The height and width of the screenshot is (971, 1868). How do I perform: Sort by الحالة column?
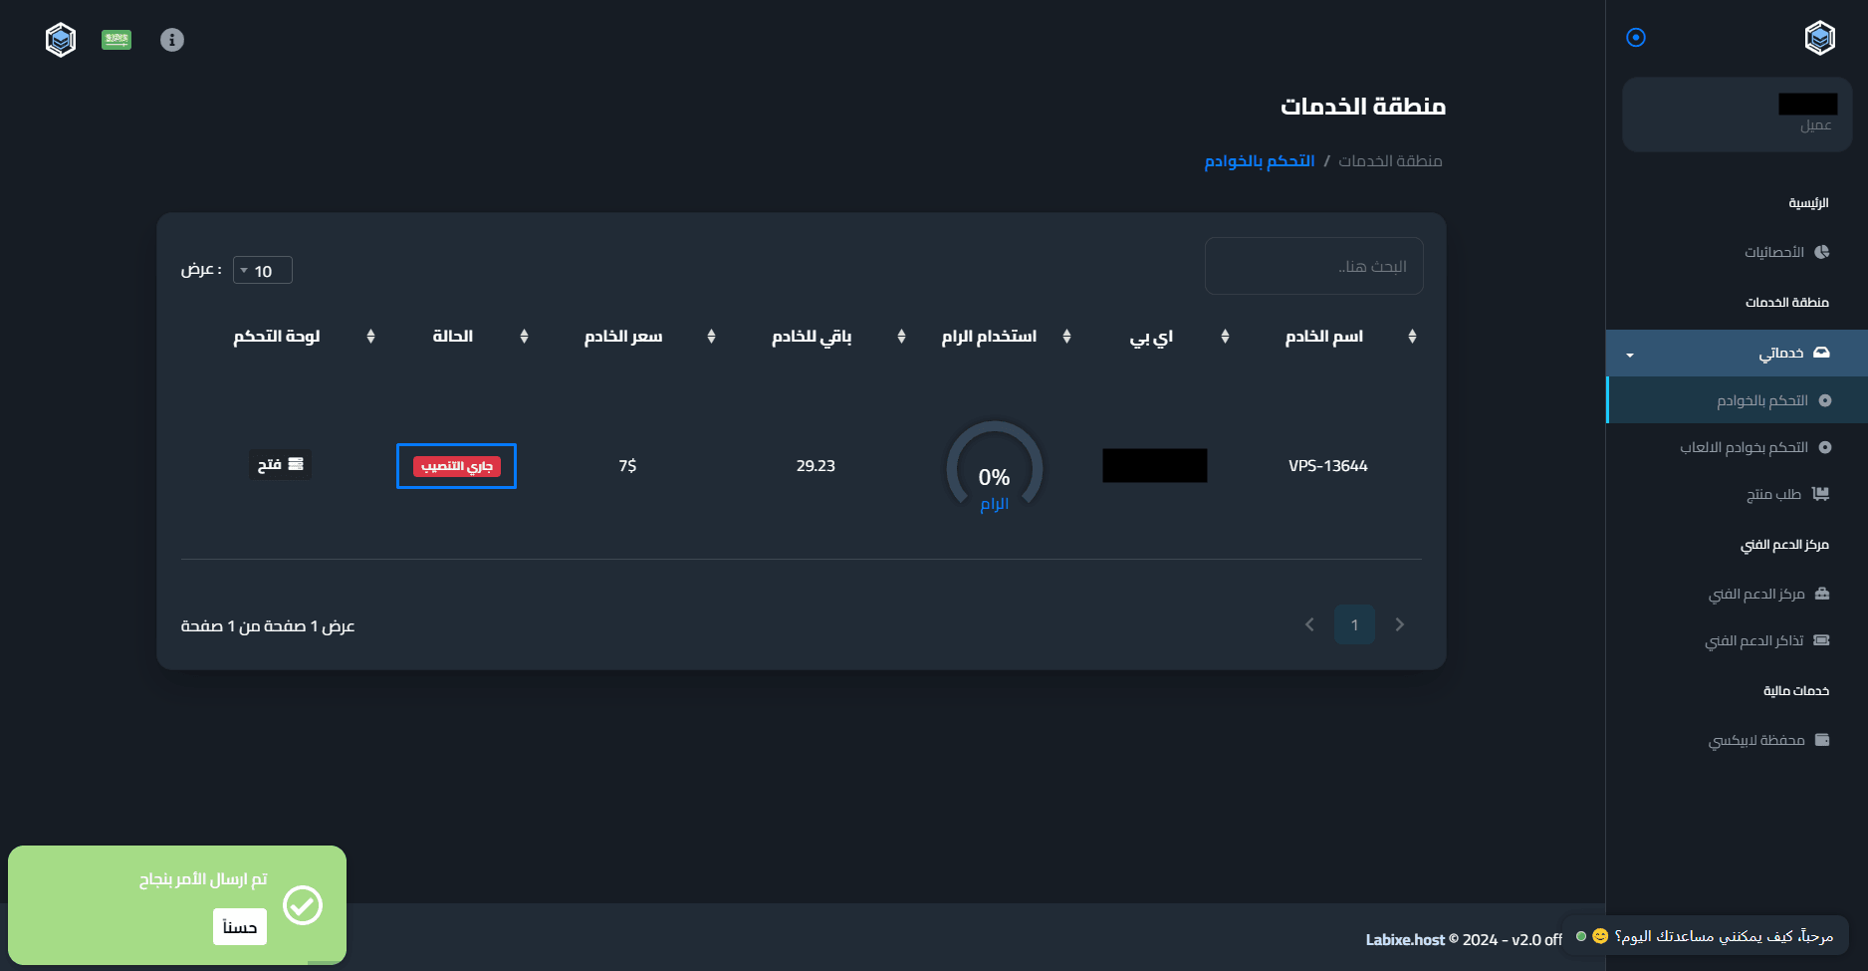[524, 337]
